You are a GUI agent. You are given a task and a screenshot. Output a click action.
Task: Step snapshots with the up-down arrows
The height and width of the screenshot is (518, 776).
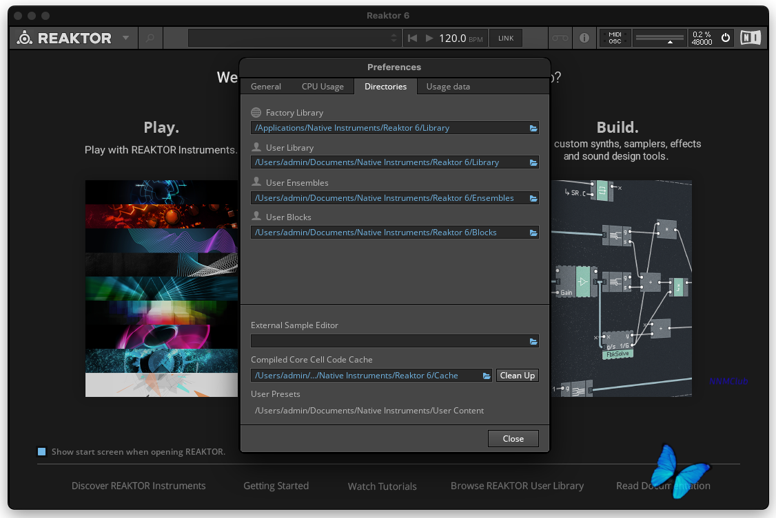pos(394,38)
